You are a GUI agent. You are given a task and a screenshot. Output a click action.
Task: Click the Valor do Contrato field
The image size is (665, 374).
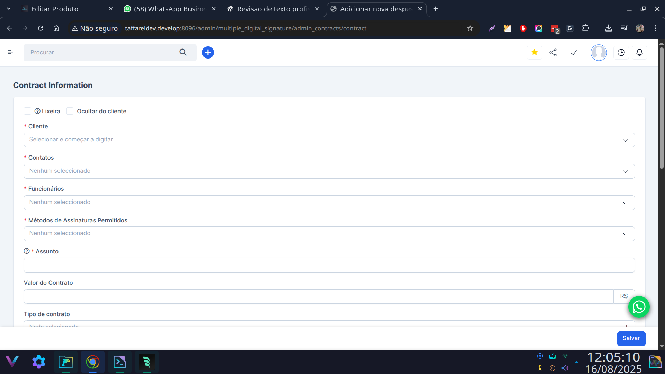pyautogui.click(x=318, y=296)
